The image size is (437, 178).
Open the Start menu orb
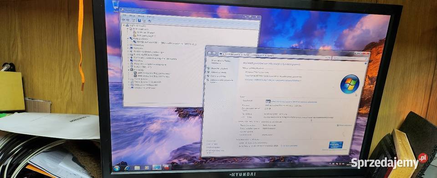tap(117, 168)
